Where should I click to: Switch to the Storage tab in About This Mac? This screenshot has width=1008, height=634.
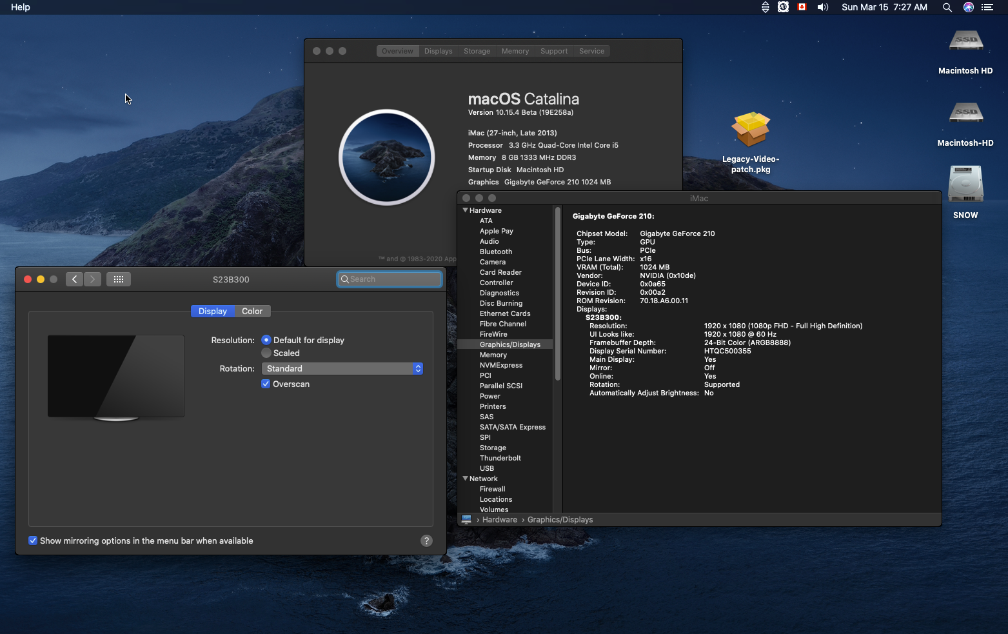click(477, 51)
